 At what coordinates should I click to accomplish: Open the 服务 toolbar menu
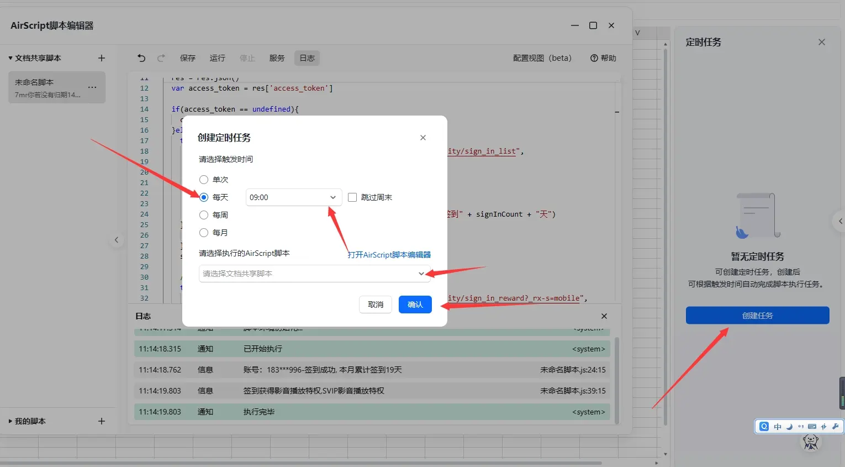[277, 58]
